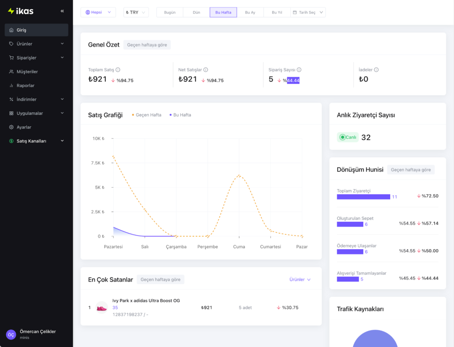Open the TRY currency dropdown

(x=136, y=12)
